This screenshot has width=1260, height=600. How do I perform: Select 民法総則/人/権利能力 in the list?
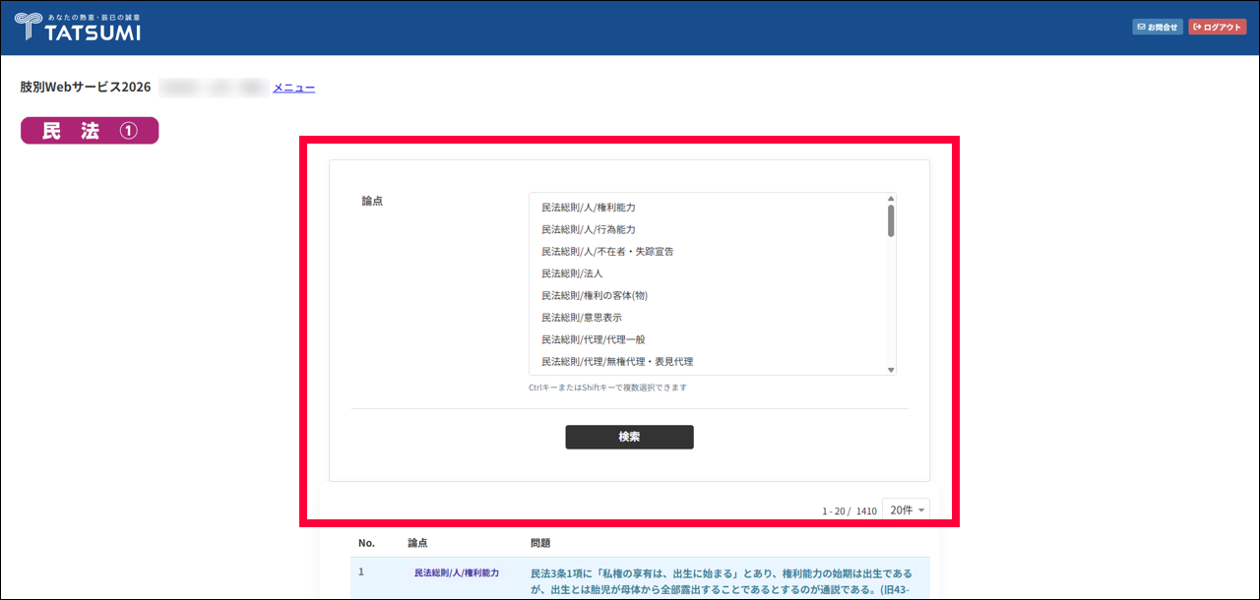pos(589,208)
